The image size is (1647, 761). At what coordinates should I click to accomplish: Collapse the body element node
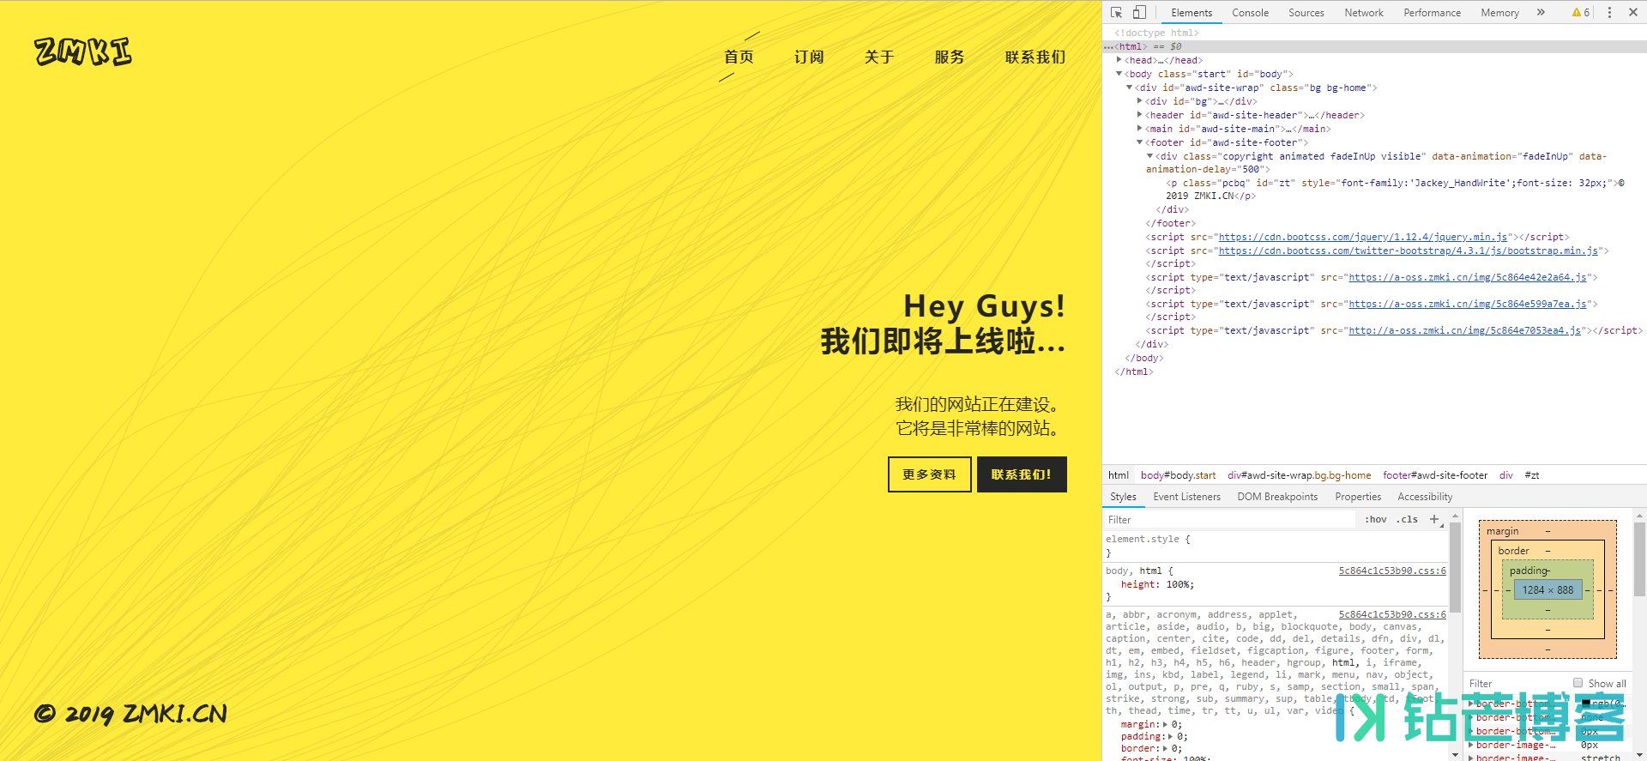pos(1119,74)
